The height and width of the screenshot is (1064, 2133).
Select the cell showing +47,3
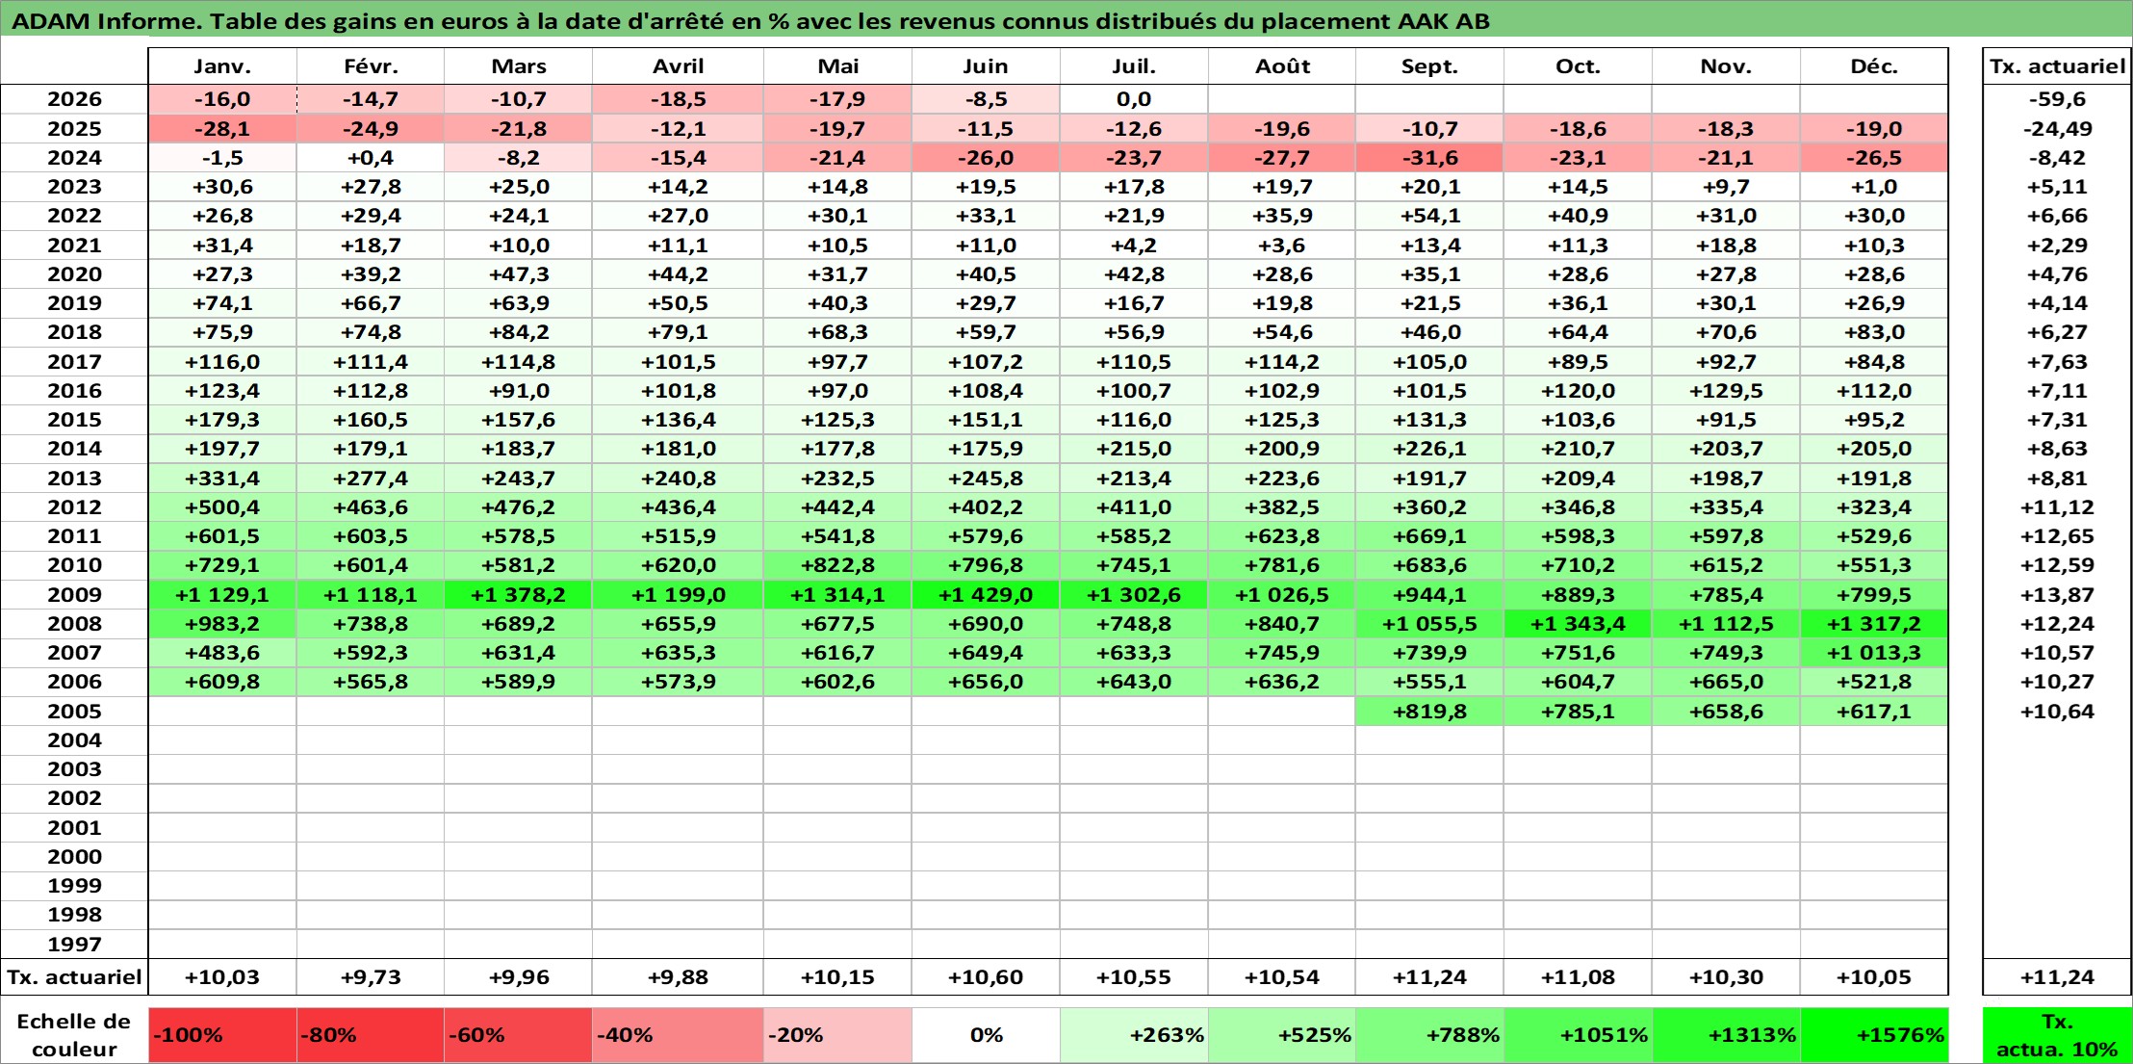click(518, 274)
